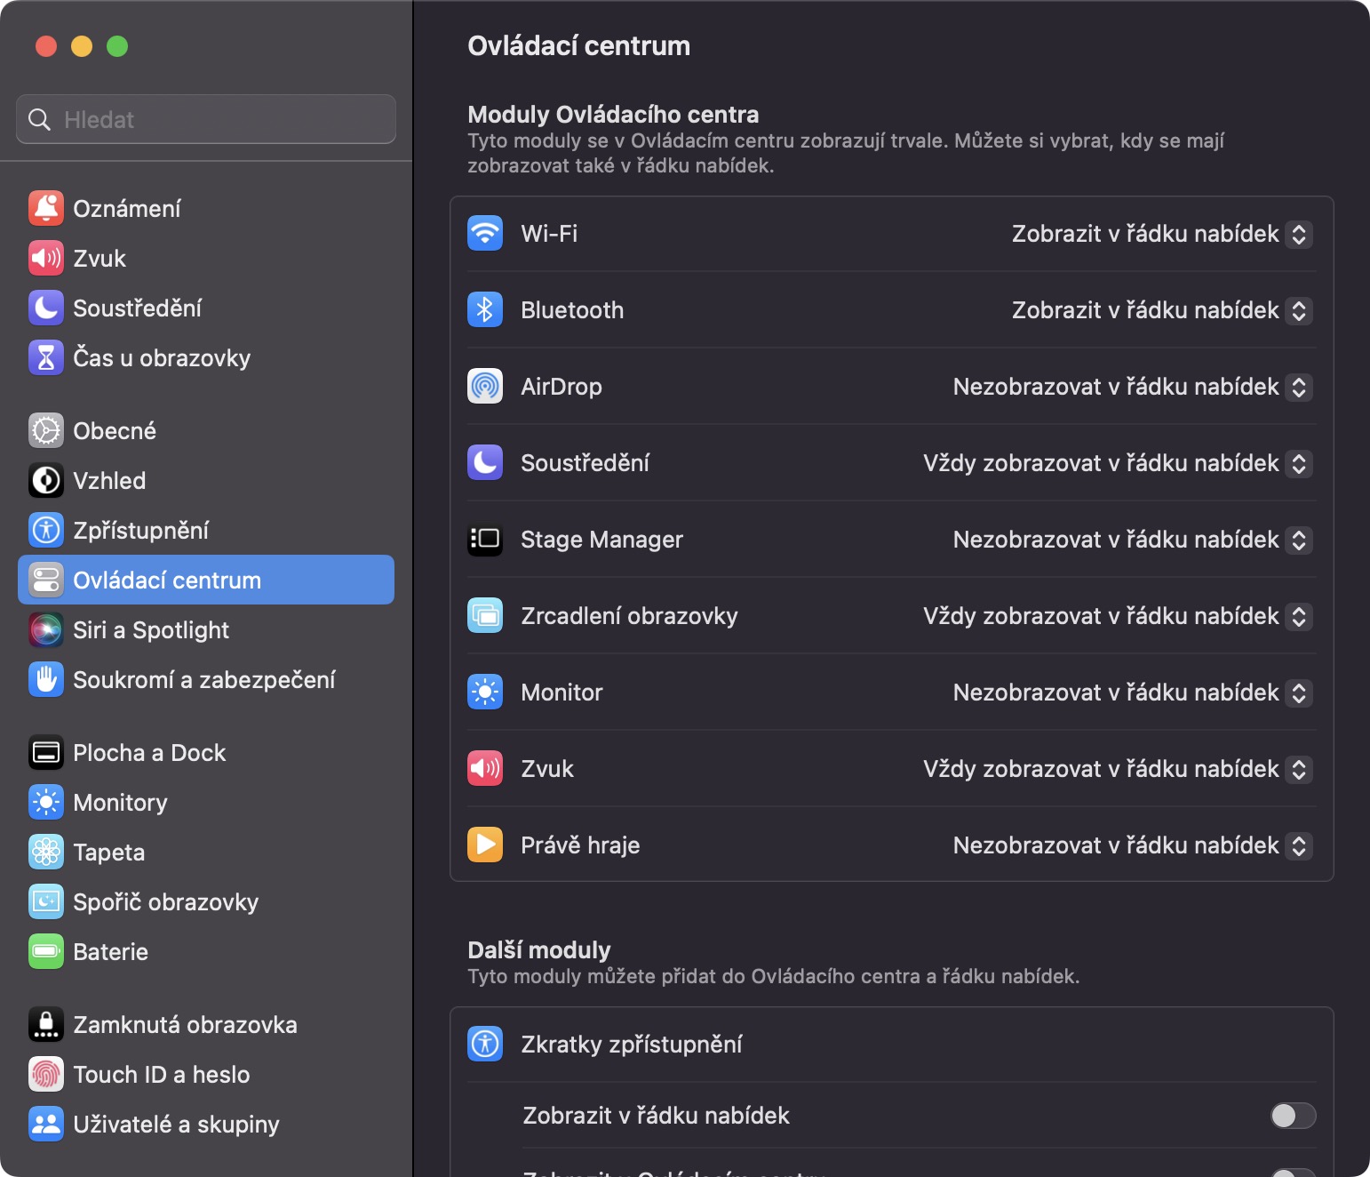Click the Právě hraje play icon
This screenshot has width=1370, height=1177.
tap(485, 845)
